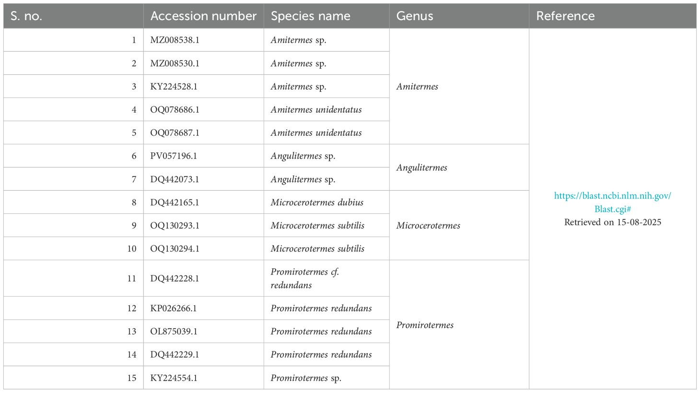Select the 'Accession number' column header

[203, 16]
